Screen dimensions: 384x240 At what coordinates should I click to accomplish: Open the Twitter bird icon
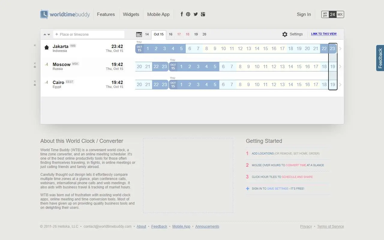click(196, 14)
